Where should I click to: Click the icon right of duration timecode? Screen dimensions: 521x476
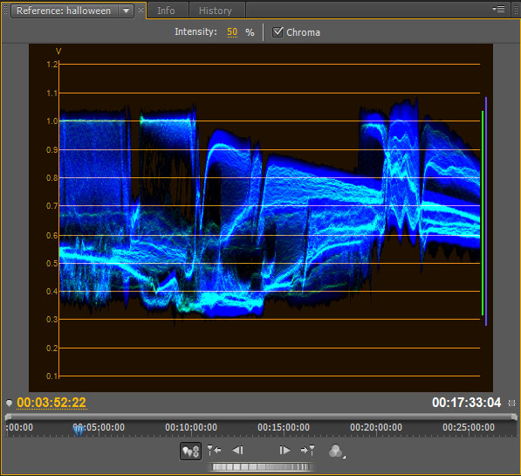click(x=511, y=404)
